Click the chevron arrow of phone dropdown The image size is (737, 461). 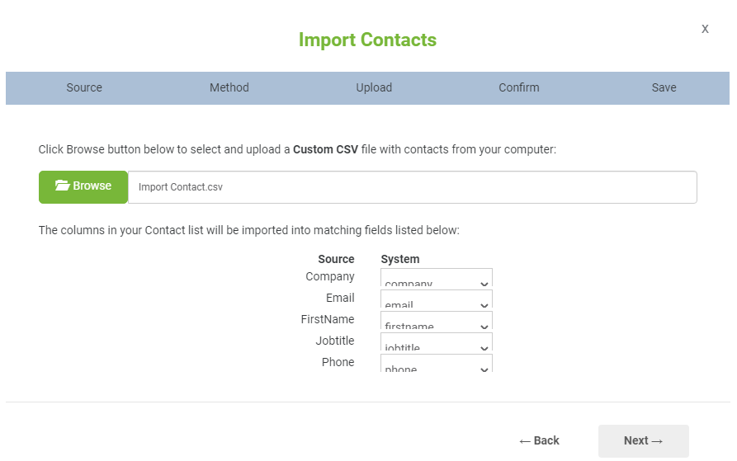click(484, 369)
